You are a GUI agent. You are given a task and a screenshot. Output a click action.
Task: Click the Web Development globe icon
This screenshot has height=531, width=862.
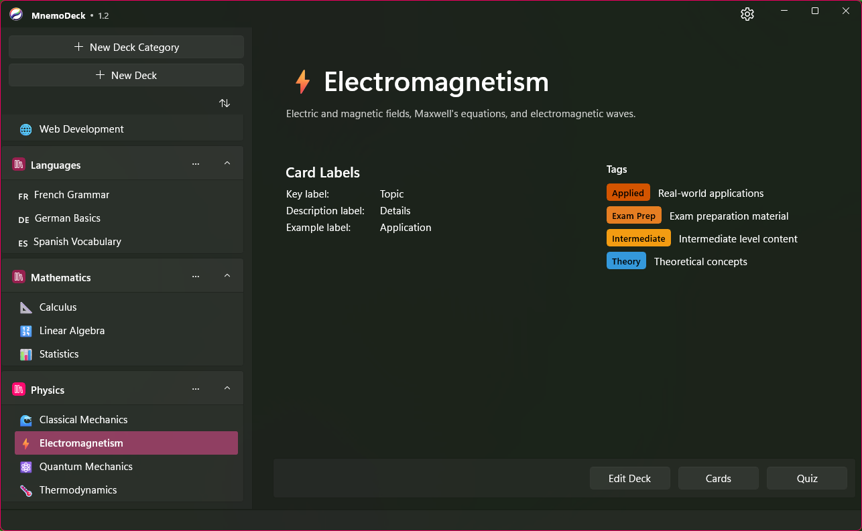click(25, 129)
